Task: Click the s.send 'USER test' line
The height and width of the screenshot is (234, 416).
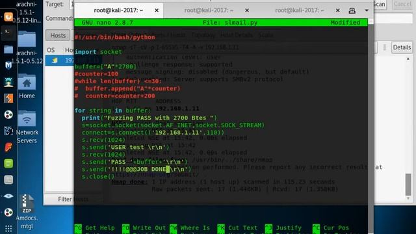Action: [x=125, y=147]
